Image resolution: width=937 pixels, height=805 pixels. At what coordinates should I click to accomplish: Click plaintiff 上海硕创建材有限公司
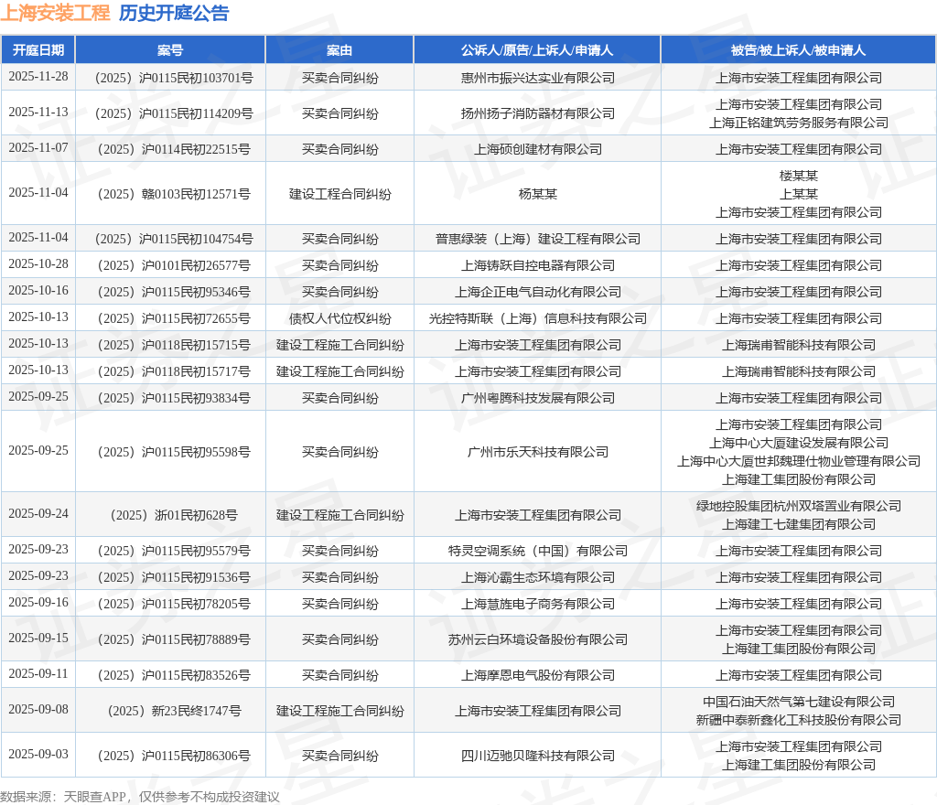(x=537, y=149)
